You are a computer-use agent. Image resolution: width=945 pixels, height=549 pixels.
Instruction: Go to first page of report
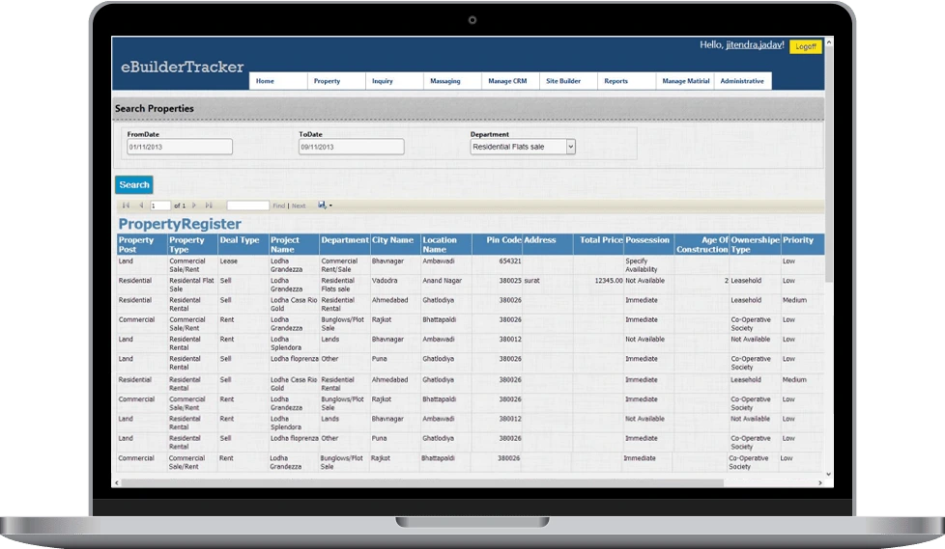point(126,206)
